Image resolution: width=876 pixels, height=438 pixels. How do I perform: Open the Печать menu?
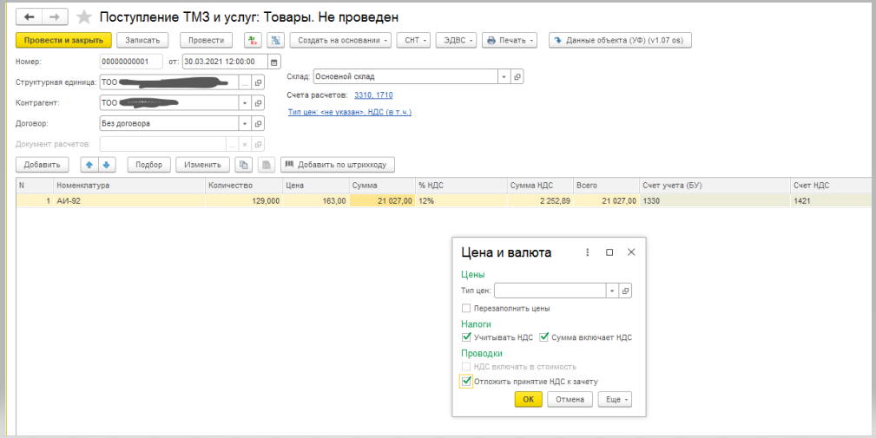(510, 41)
